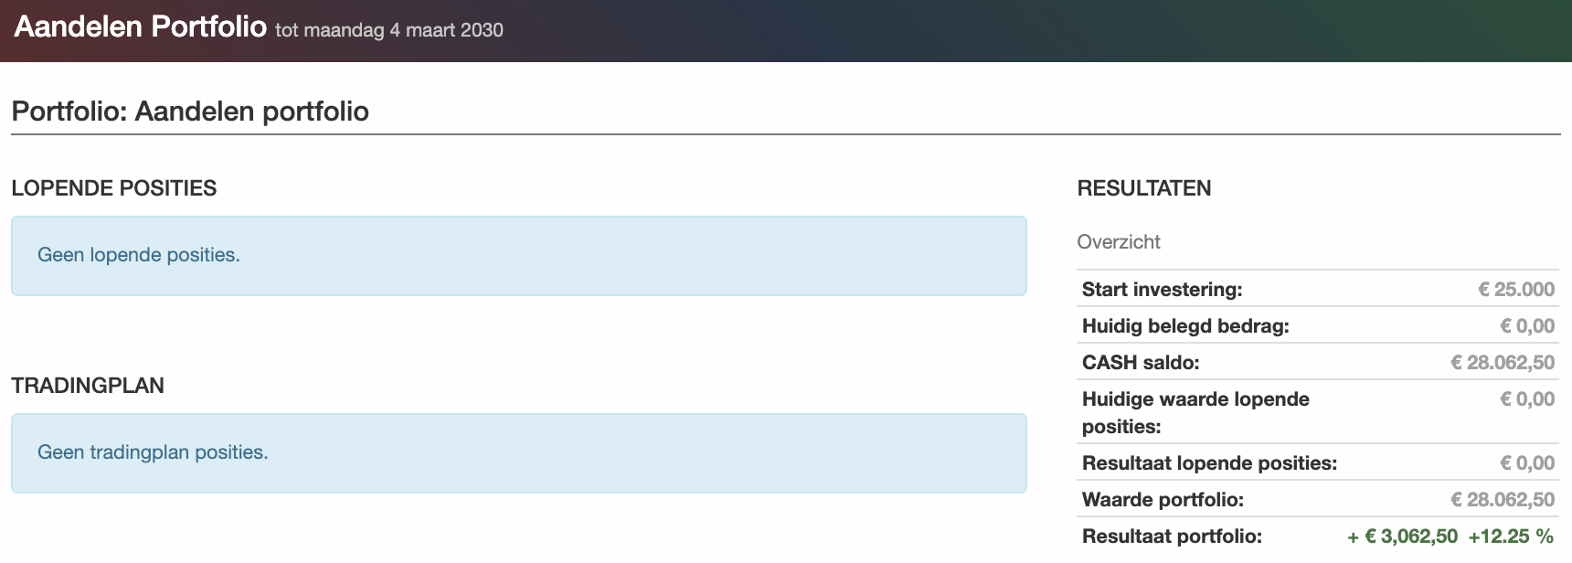This screenshot has width=1572, height=563.
Task: Click the 'Huidig belegd bedrag:' row label
Action: [1185, 326]
